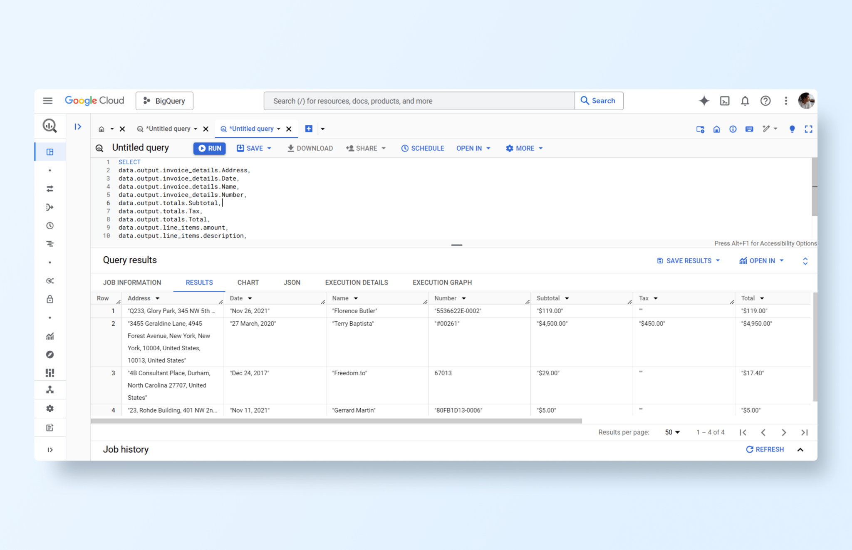Expand the SAVE dropdown arrow
852x550 pixels.
coord(269,148)
